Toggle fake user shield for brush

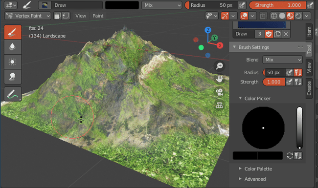269,34
